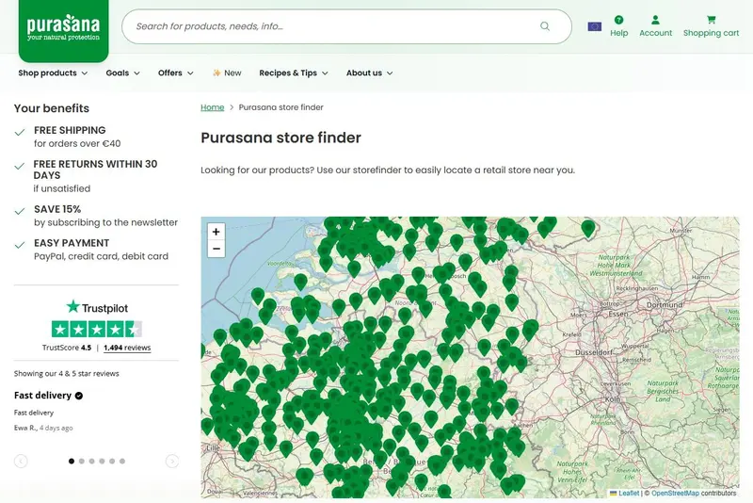The image size is (753, 503).
Task: Expand Recipes & Tips menu
Action: [x=294, y=73]
